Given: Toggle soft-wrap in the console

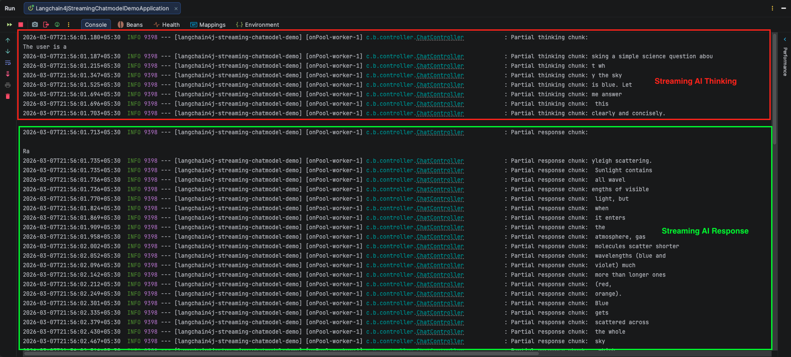Looking at the screenshot, I should [8, 63].
